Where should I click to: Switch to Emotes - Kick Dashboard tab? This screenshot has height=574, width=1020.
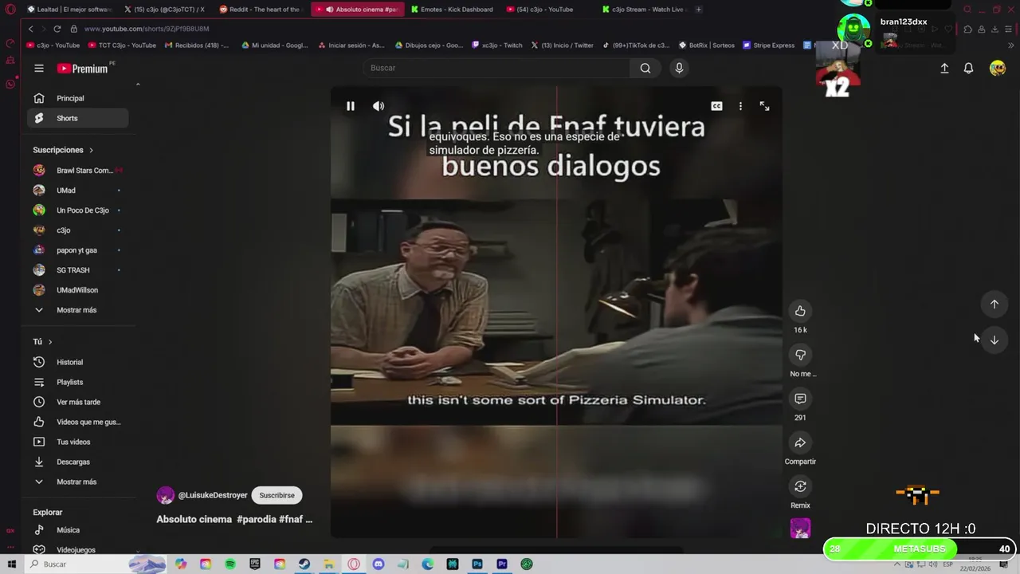(452, 10)
